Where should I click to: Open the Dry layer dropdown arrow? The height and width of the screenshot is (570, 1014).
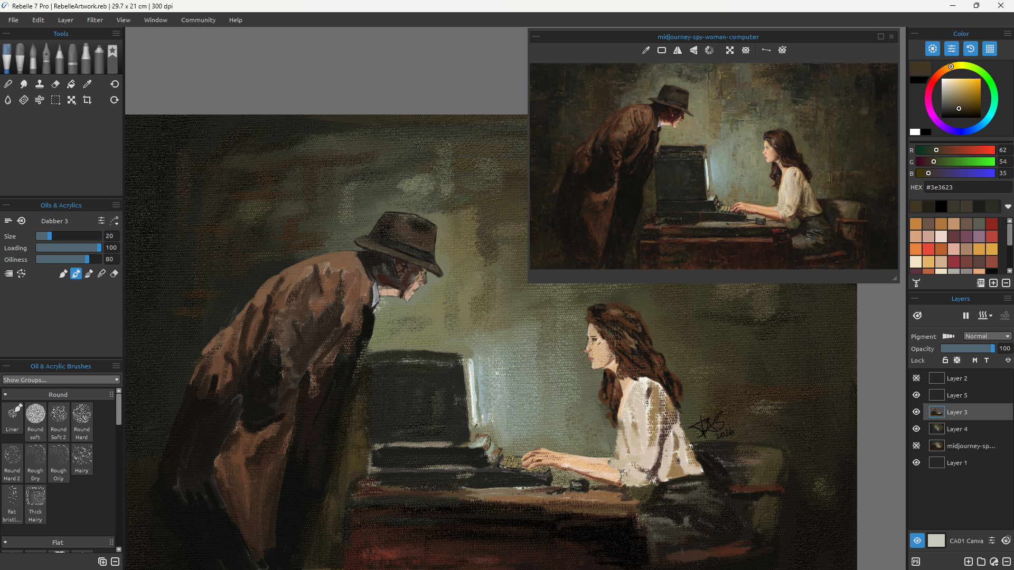pos(991,316)
